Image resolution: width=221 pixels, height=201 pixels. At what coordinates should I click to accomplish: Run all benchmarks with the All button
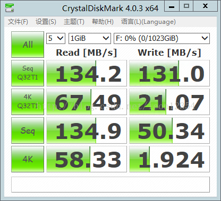28,45
